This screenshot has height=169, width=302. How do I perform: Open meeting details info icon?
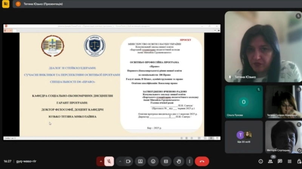click(260, 161)
